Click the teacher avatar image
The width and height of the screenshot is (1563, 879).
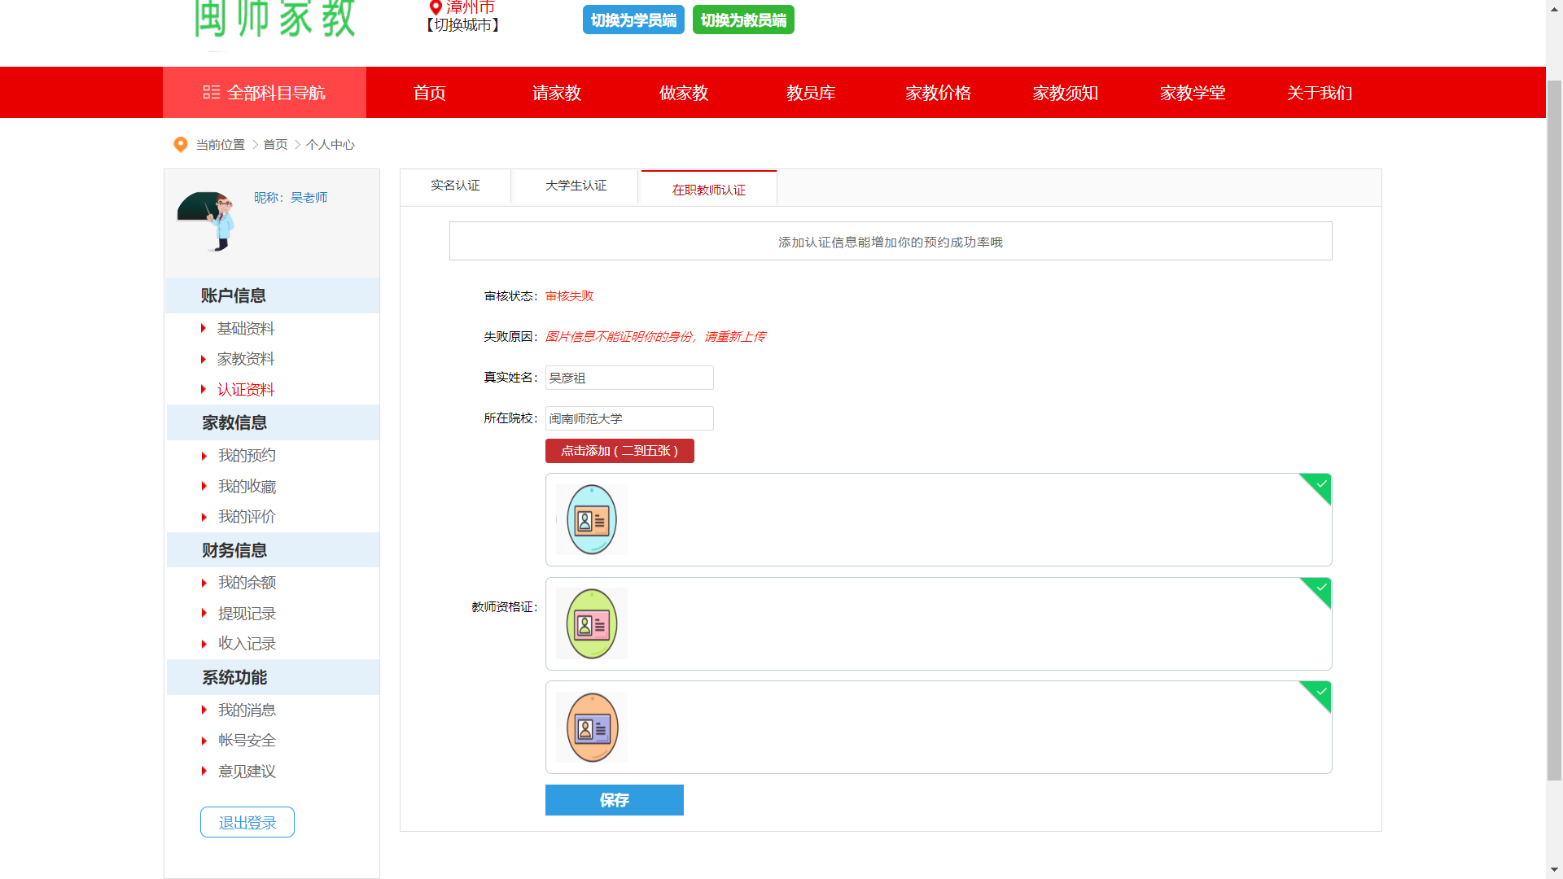coord(207,221)
